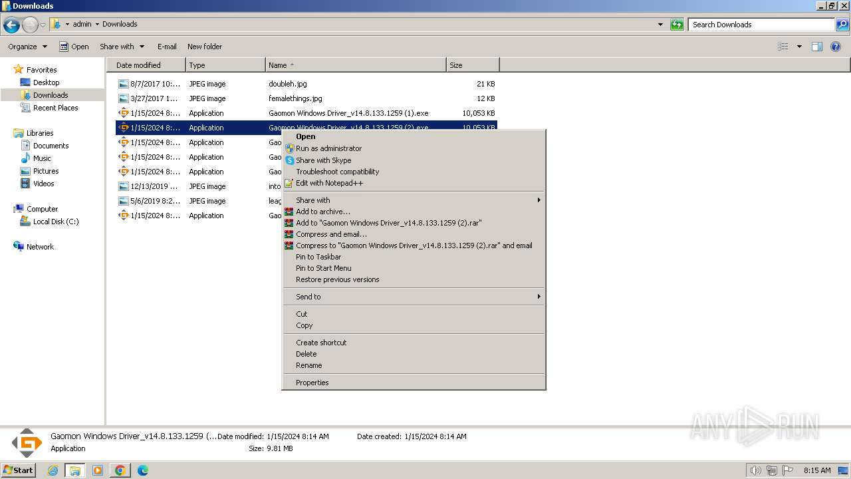Expand the Share with context submenu

[x=414, y=200]
